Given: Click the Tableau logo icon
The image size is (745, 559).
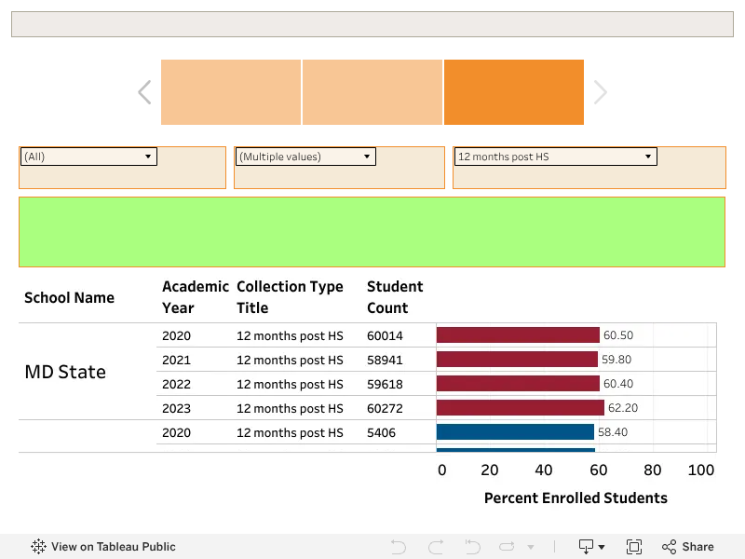Looking at the screenshot, I should (x=38, y=547).
